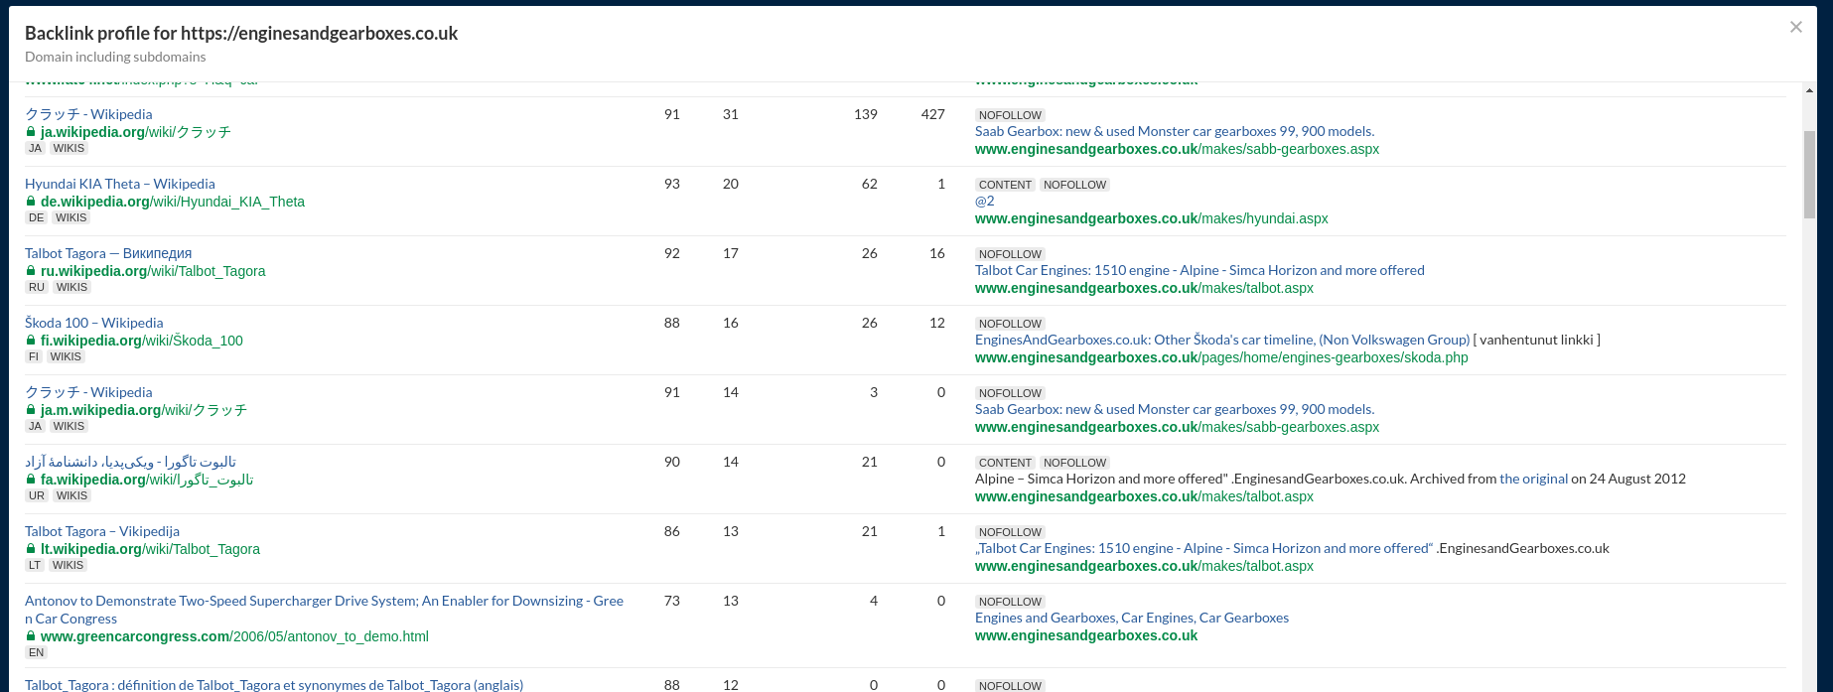Click the lock icon beside ja.wikipedia.org
1833x692 pixels.
click(x=31, y=132)
